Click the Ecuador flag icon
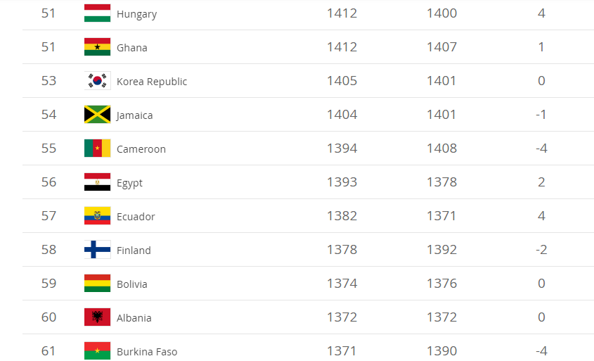Screen dimensions: 594x361 click(97, 216)
